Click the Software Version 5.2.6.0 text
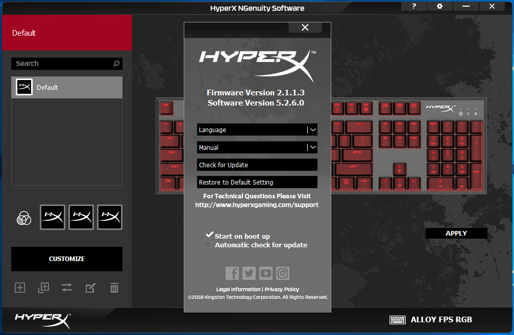Viewport: 514px width, 335px height. [256, 103]
